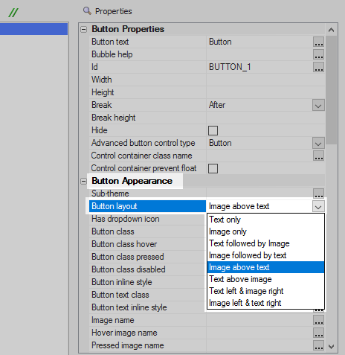Open the Break dropdown
The image size is (345, 355).
(318, 106)
